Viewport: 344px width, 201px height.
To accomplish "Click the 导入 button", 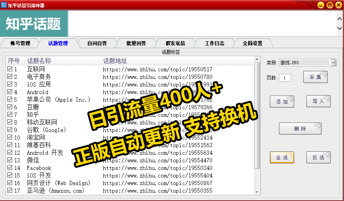I will 318,101.
